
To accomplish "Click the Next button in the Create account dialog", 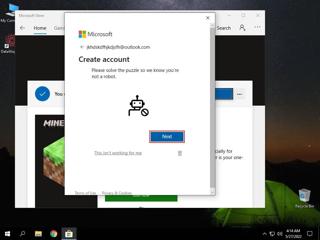I will pos(167,137).
